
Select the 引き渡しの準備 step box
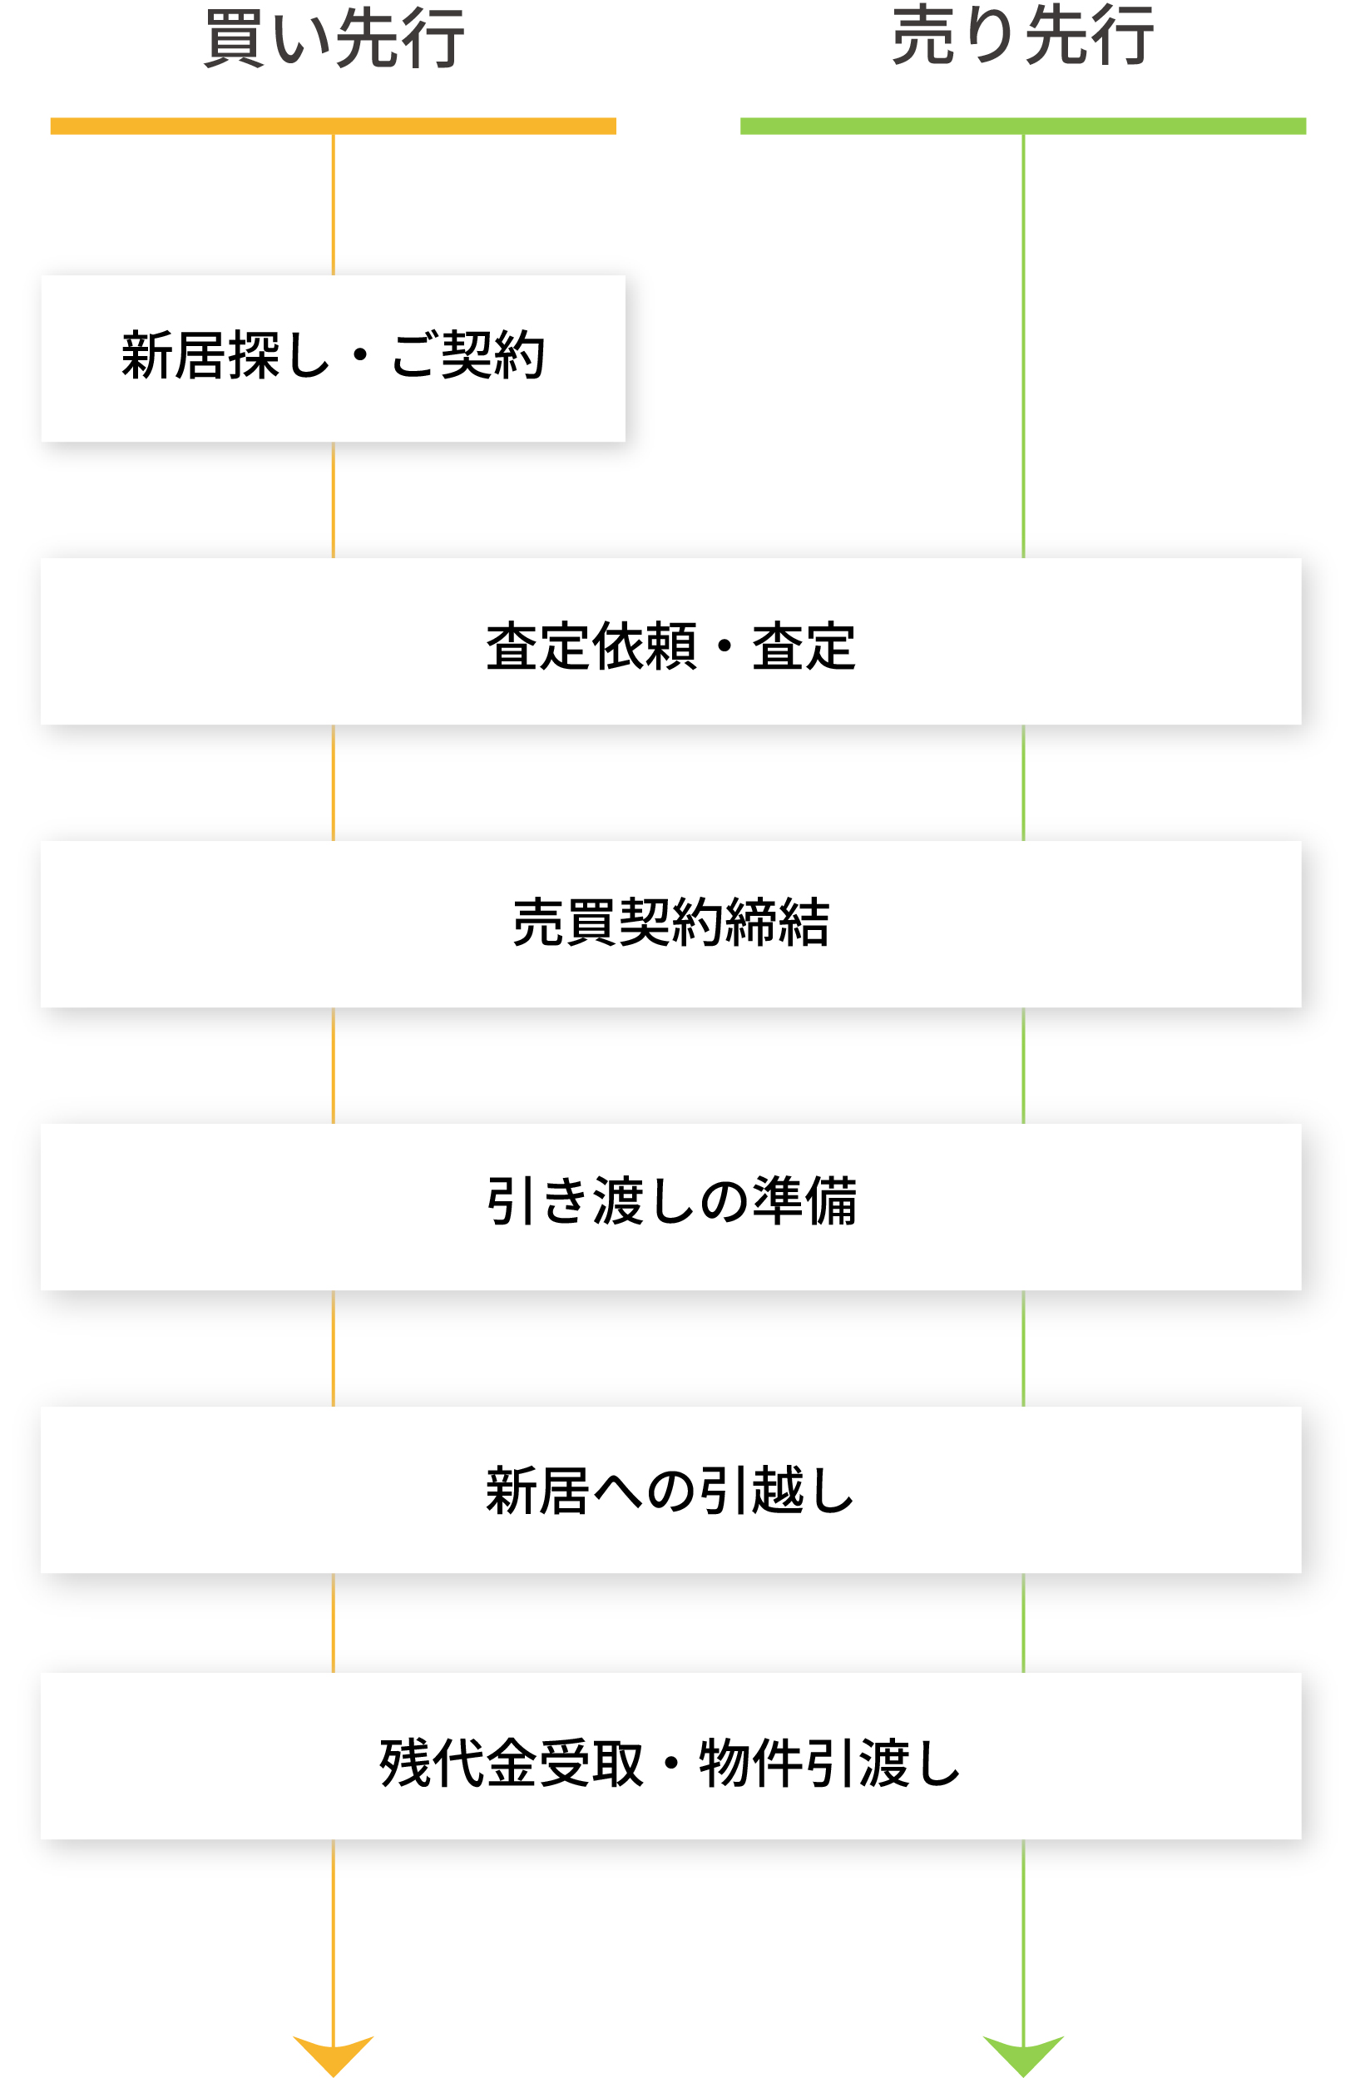(671, 1208)
